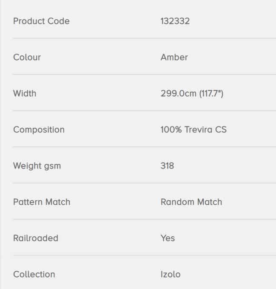The height and width of the screenshot is (289, 276).
Task: Click the Amber colour value
Action: pos(174,57)
